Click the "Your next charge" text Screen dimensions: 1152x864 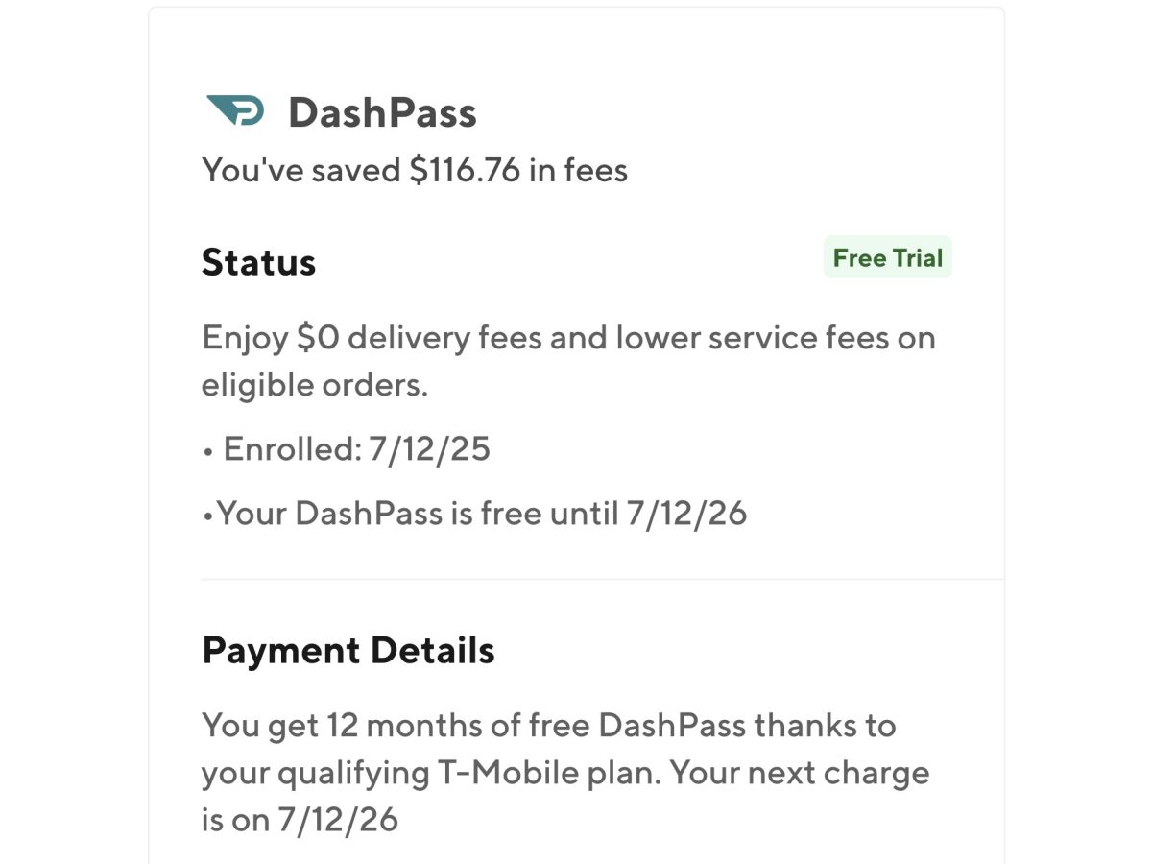point(799,773)
